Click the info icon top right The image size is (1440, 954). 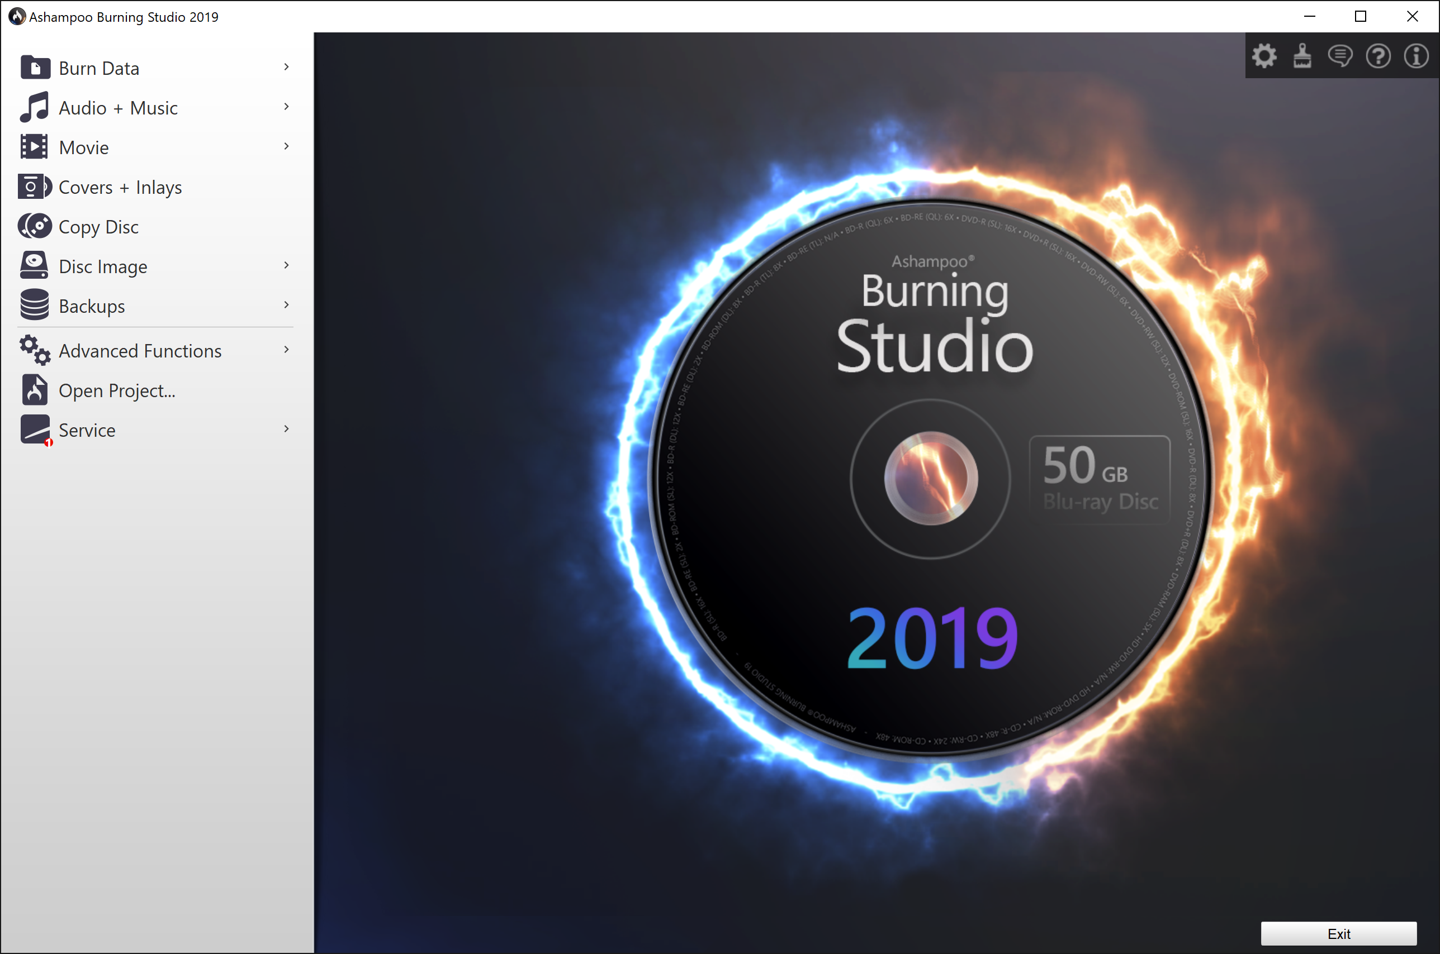click(x=1417, y=56)
